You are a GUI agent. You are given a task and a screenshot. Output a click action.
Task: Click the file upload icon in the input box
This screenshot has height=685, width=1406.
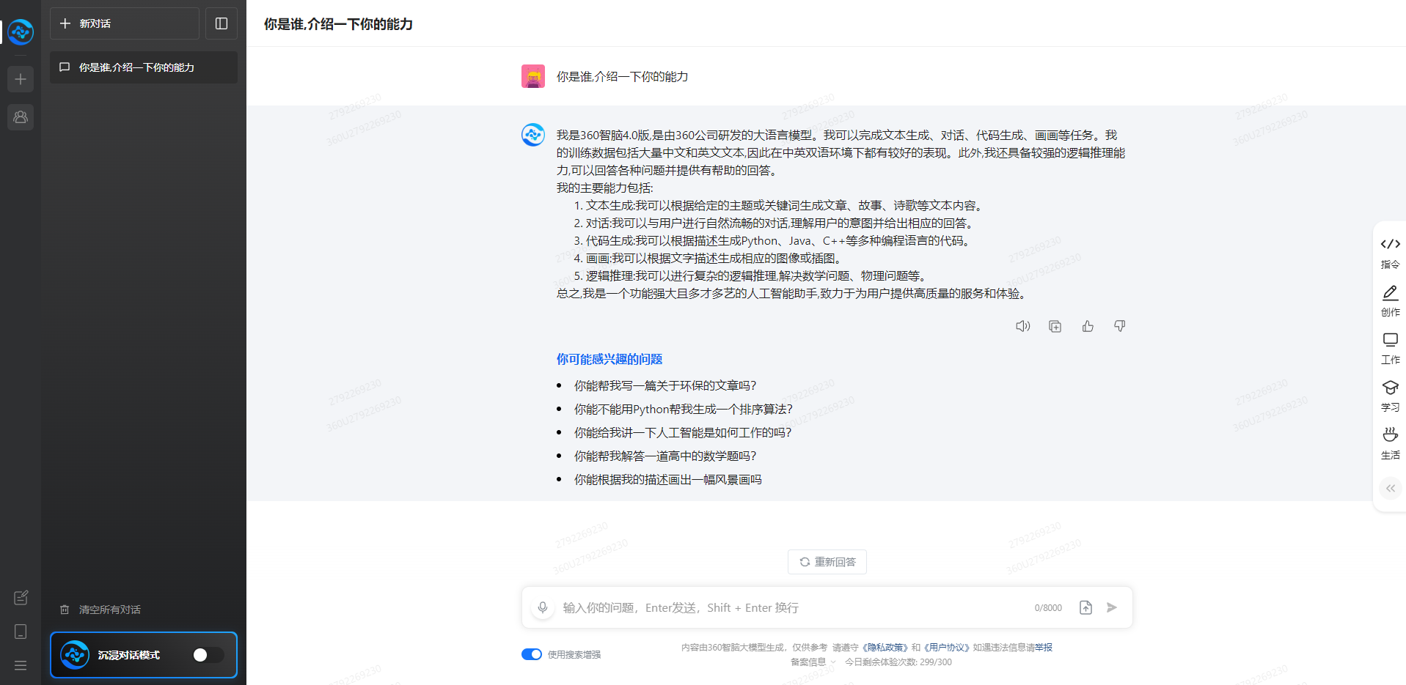tap(1086, 607)
